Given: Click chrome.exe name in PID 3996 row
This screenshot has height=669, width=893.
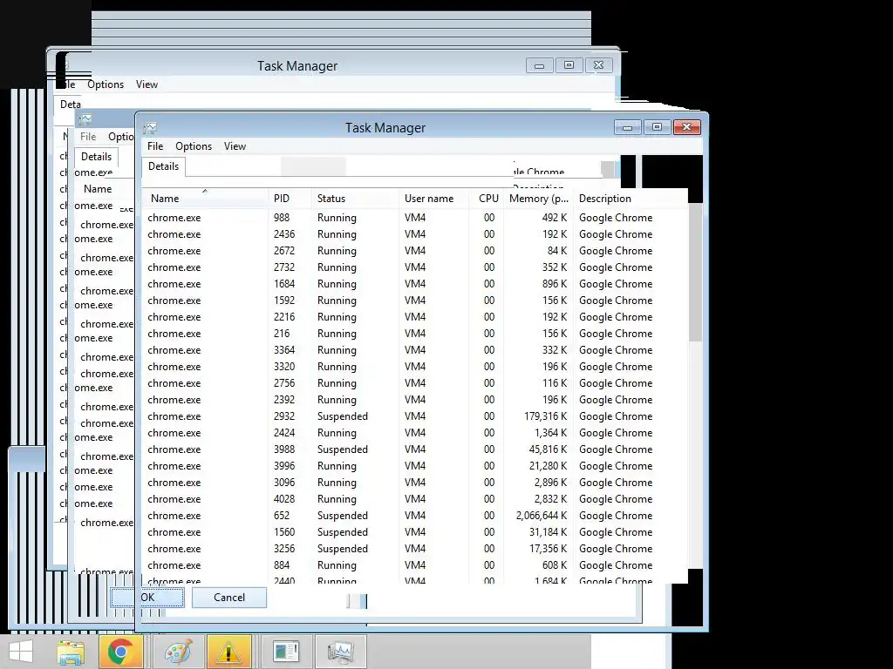Looking at the screenshot, I should (174, 465).
